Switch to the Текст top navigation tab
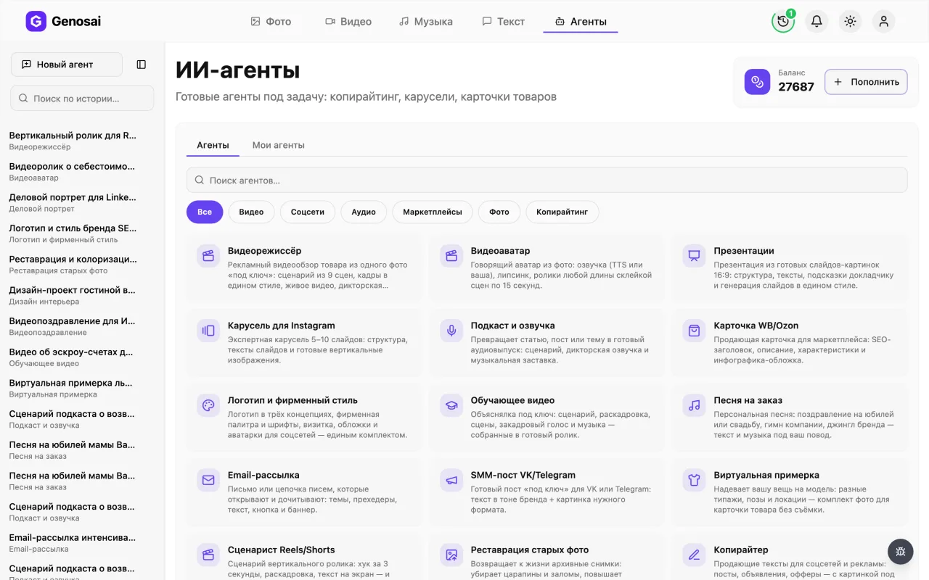 (503, 22)
